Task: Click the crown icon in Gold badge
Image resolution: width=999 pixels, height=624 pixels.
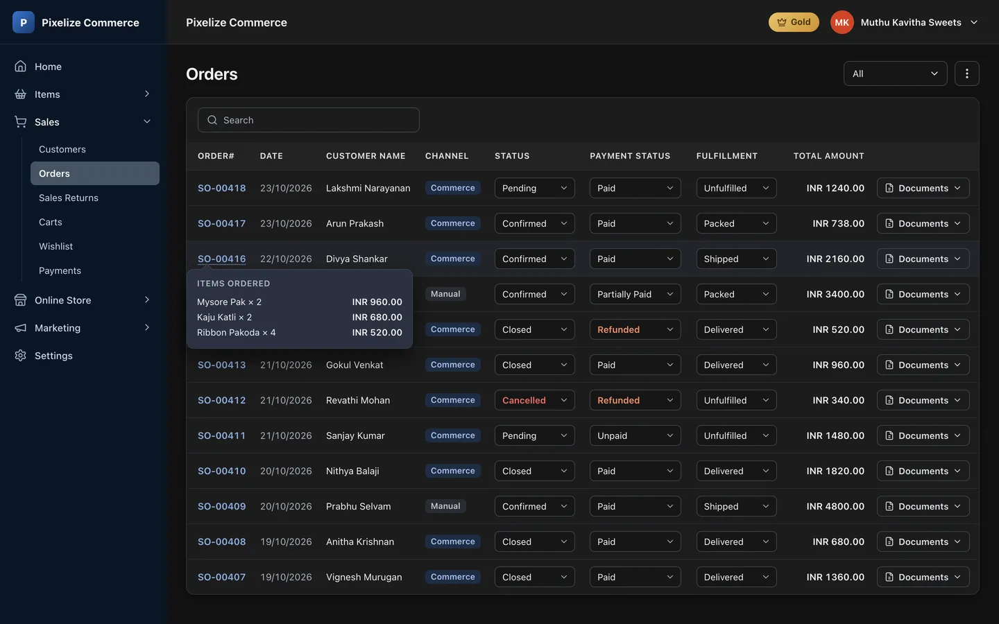Action: [782, 22]
